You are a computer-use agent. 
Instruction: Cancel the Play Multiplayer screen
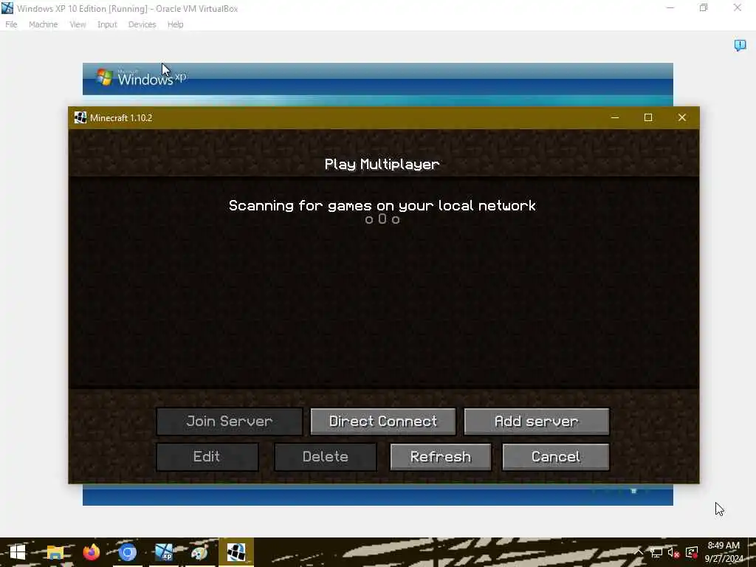pos(556,456)
